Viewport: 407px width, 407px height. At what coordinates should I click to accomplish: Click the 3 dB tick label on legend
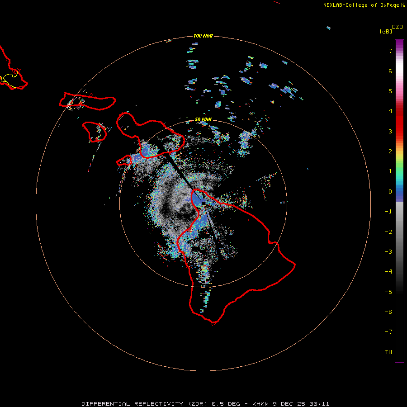pyautogui.click(x=390, y=131)
